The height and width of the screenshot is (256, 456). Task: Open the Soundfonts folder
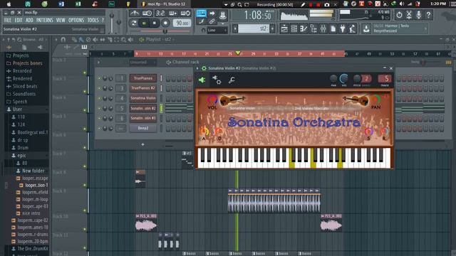pos(24,94)
